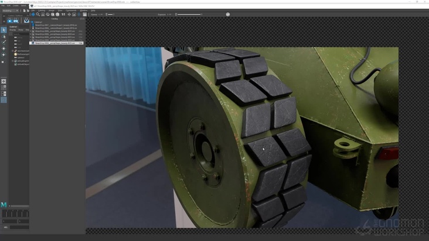This screenshot has height=241, width=429.
Task: Toggle the MEL script language label
Action: [x=6, y=227]
